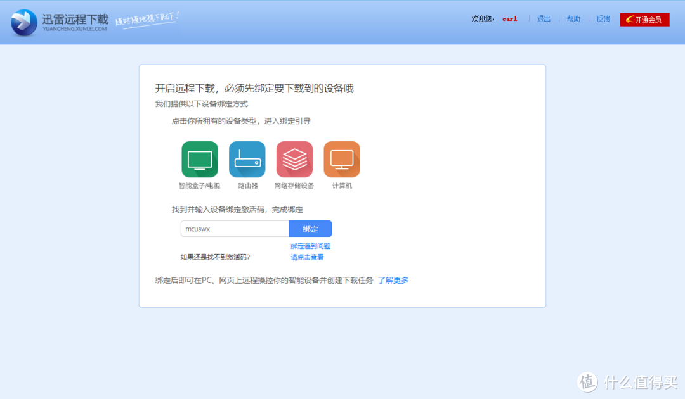The image size is (685, 399).
Task: Select the smart box/TV device icon
Action: tap(200, 159)
